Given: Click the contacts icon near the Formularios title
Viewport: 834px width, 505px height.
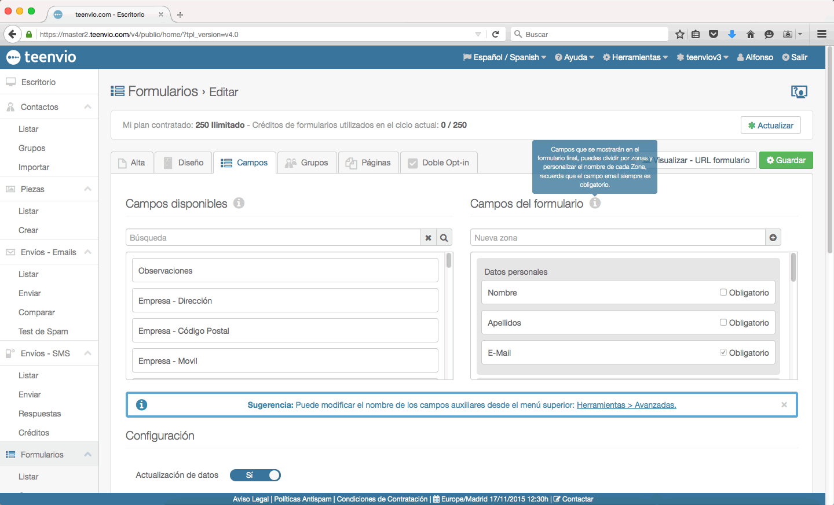Looking at the screenshot, I should (x=799, y=91).
